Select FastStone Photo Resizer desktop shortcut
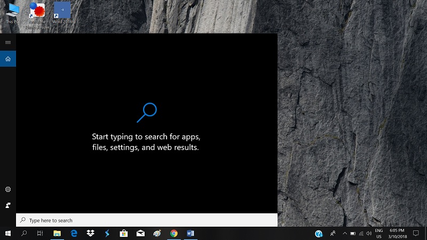 37,15
